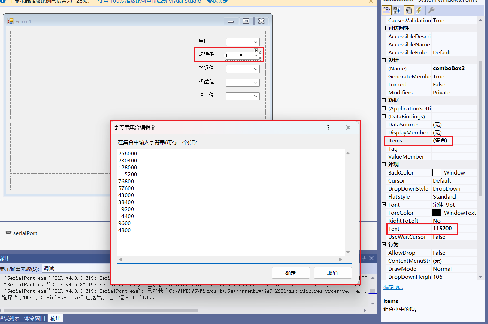Switch to the 错误列表 tab
This screenshot has height=324, width=488.
click(x=10, y=318)
